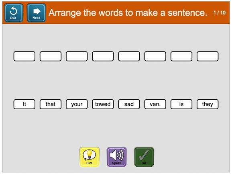The image size is (232, 174).
Task: Select the word tile 'is'
Action: point(181,104)
